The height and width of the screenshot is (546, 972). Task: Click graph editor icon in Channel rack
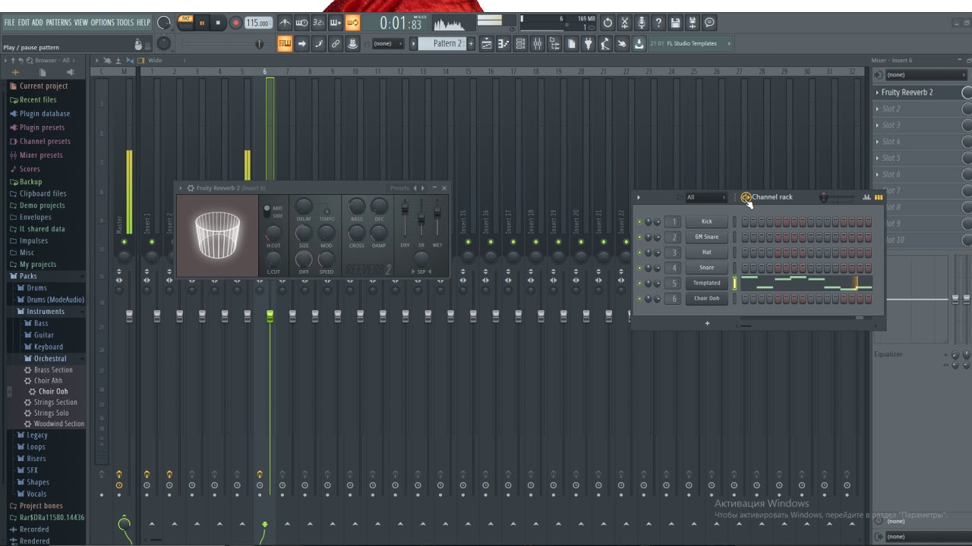(x=867, y=197)
